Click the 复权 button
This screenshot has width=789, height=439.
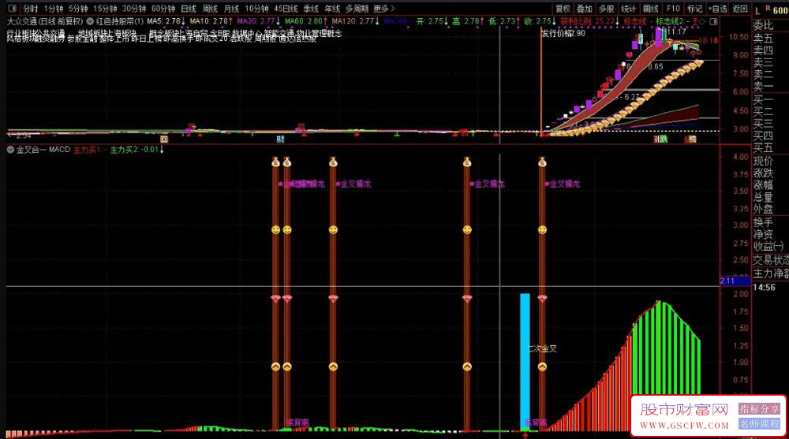pyautogui.click(x=563, y=9)
